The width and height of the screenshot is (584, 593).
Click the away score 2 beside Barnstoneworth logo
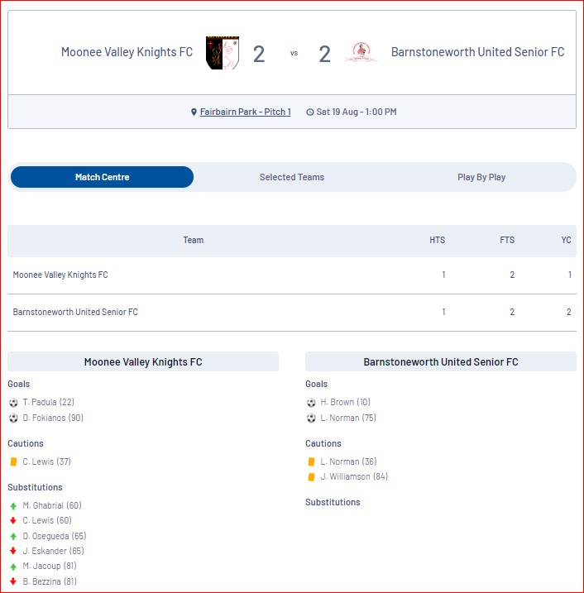tap(324, 54)
